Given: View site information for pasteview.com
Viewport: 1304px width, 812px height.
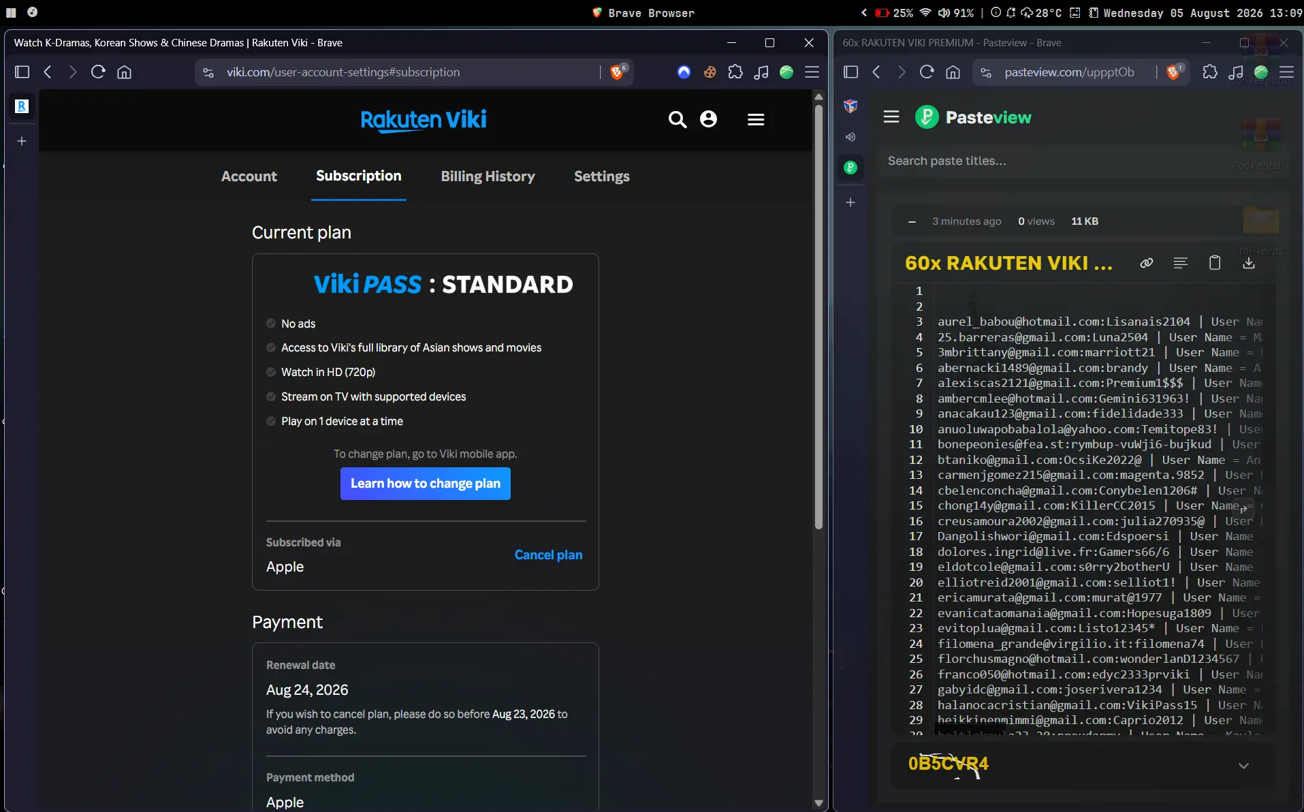Looking at the screenshot, I should (985, 72).
